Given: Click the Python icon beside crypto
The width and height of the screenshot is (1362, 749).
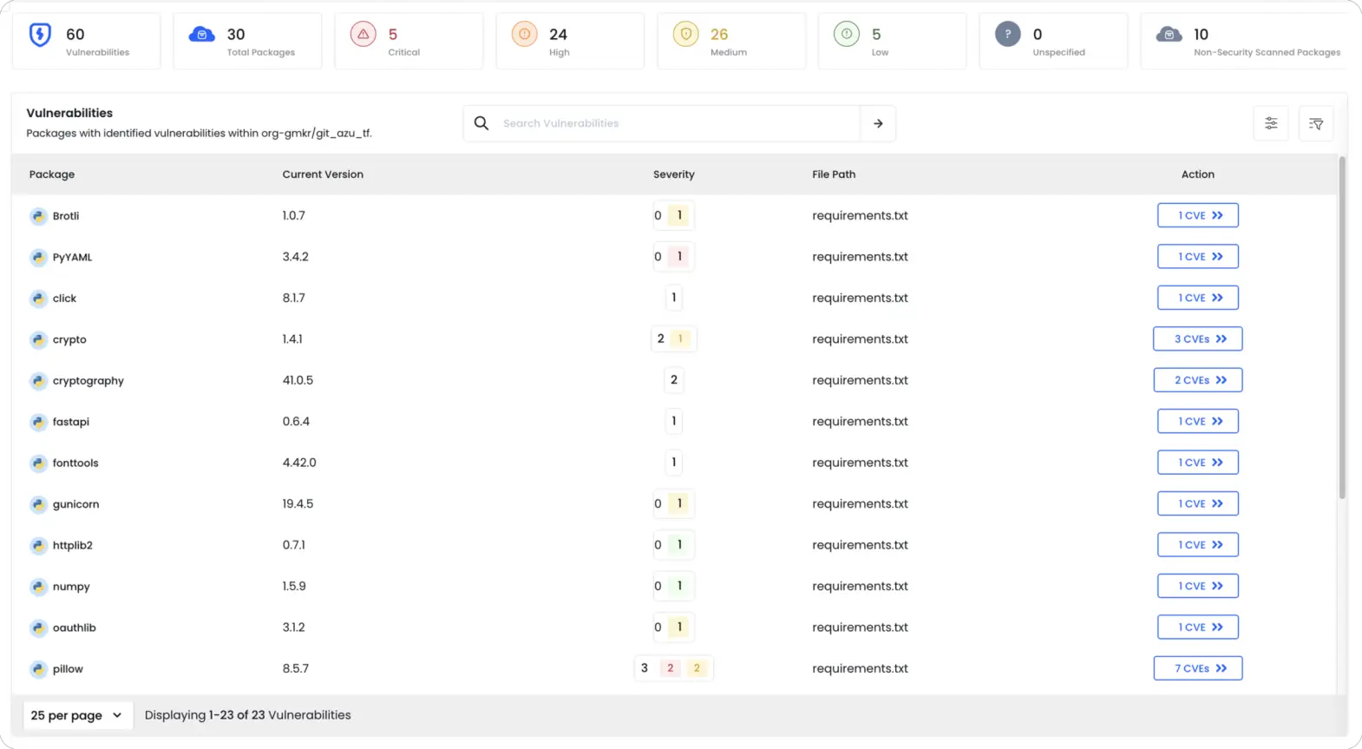Looking at the screenshot, I should click(x=38, y=339).
